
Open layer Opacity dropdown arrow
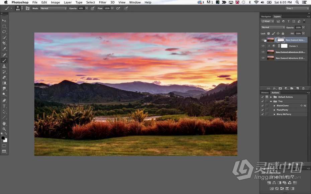click(303, 27)
